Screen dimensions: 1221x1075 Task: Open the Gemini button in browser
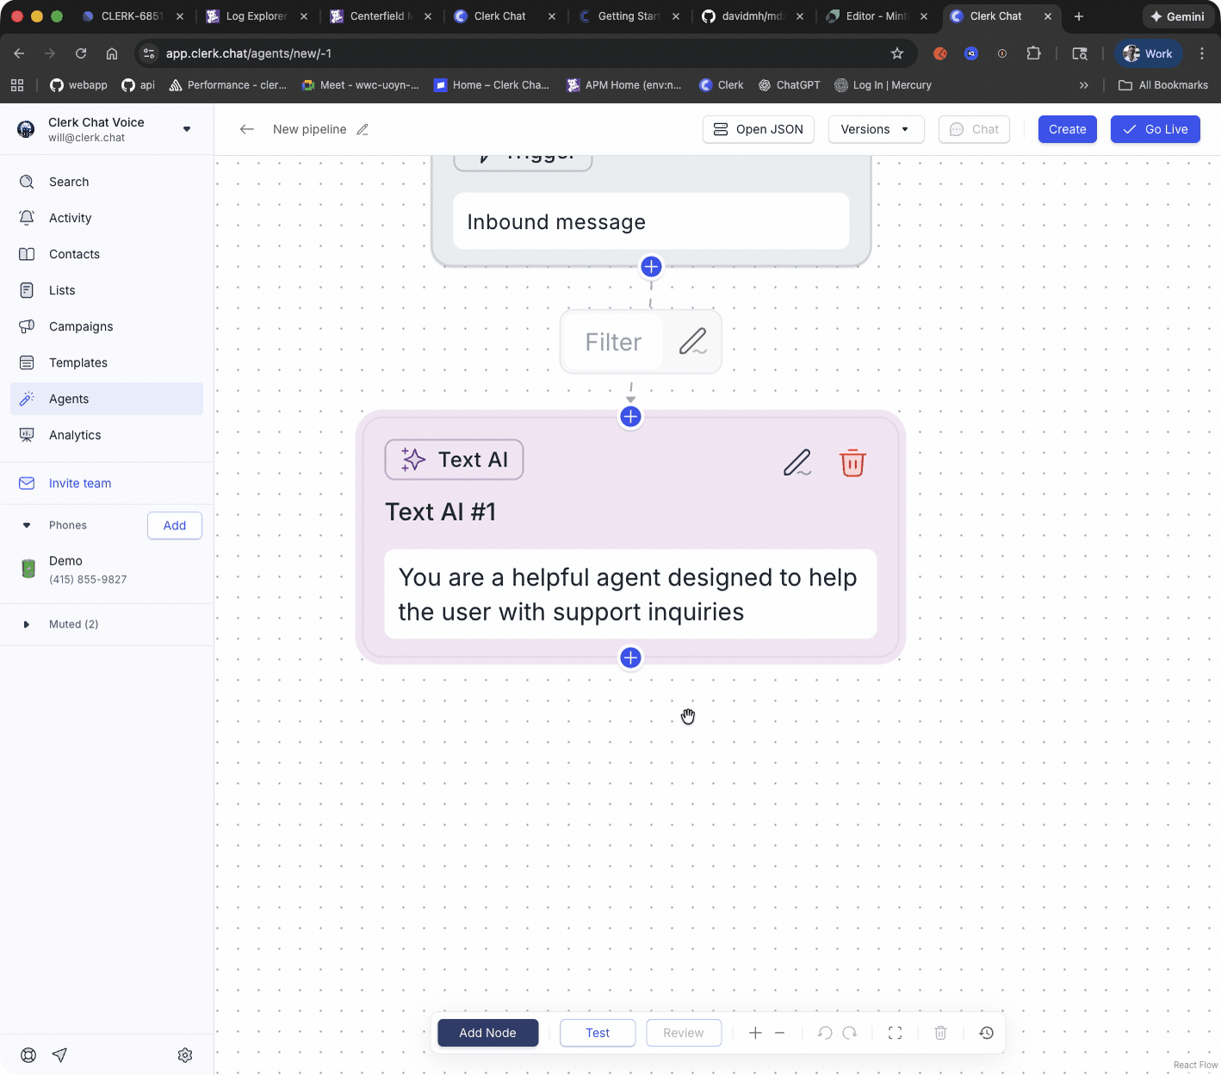1177,16
